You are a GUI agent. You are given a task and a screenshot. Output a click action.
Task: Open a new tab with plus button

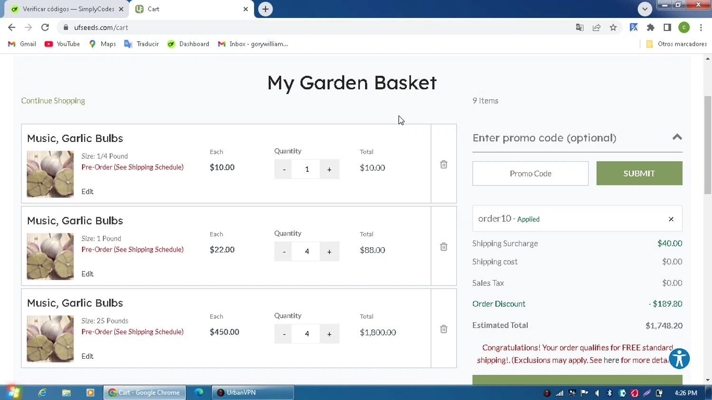click(x=265, y=9)
